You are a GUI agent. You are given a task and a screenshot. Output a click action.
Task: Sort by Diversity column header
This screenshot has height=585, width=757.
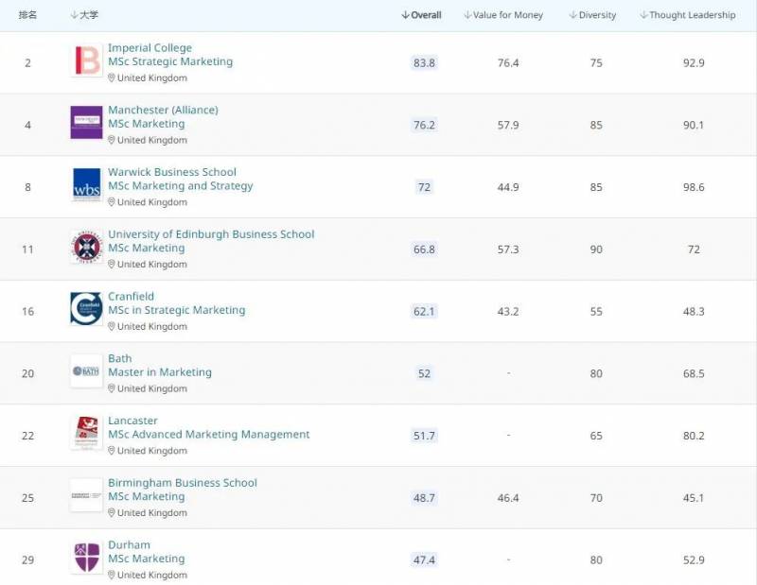click(x=592, y=15)
